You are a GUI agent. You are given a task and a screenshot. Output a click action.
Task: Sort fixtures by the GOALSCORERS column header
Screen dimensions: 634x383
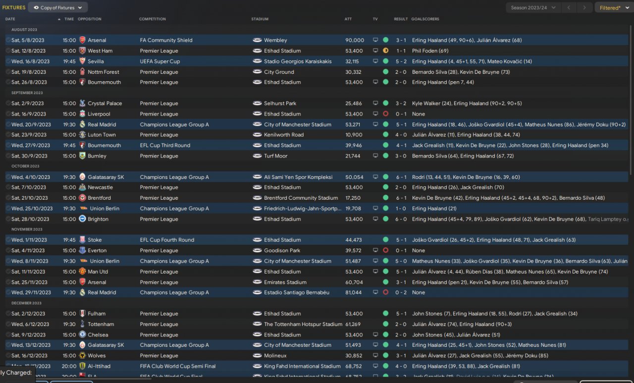coord(425,19)
